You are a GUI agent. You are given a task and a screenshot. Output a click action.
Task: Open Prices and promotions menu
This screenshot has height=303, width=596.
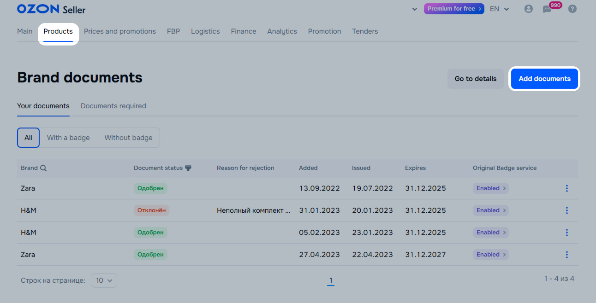[x=120, y=31]
